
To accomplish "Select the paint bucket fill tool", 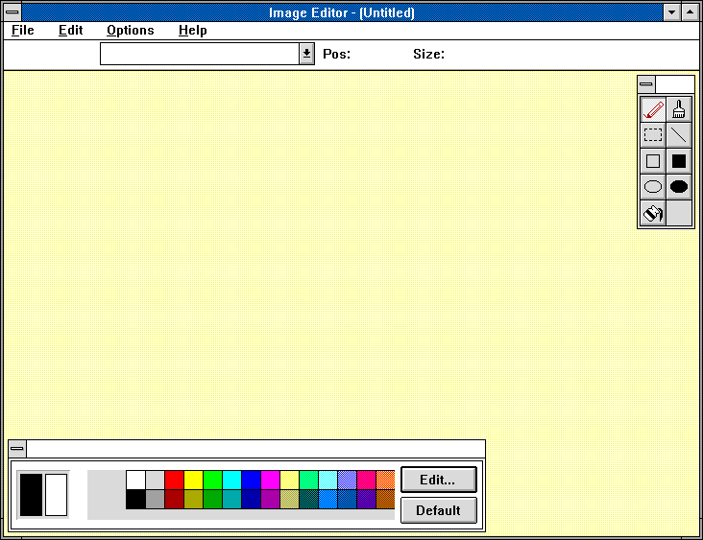I will coord(653,213).
